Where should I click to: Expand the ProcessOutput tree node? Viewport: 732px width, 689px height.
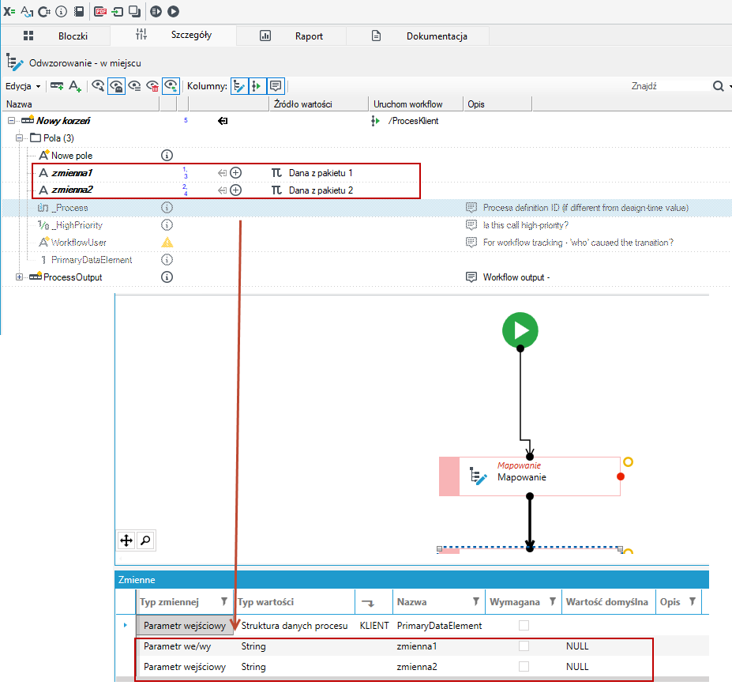point(19,277)
